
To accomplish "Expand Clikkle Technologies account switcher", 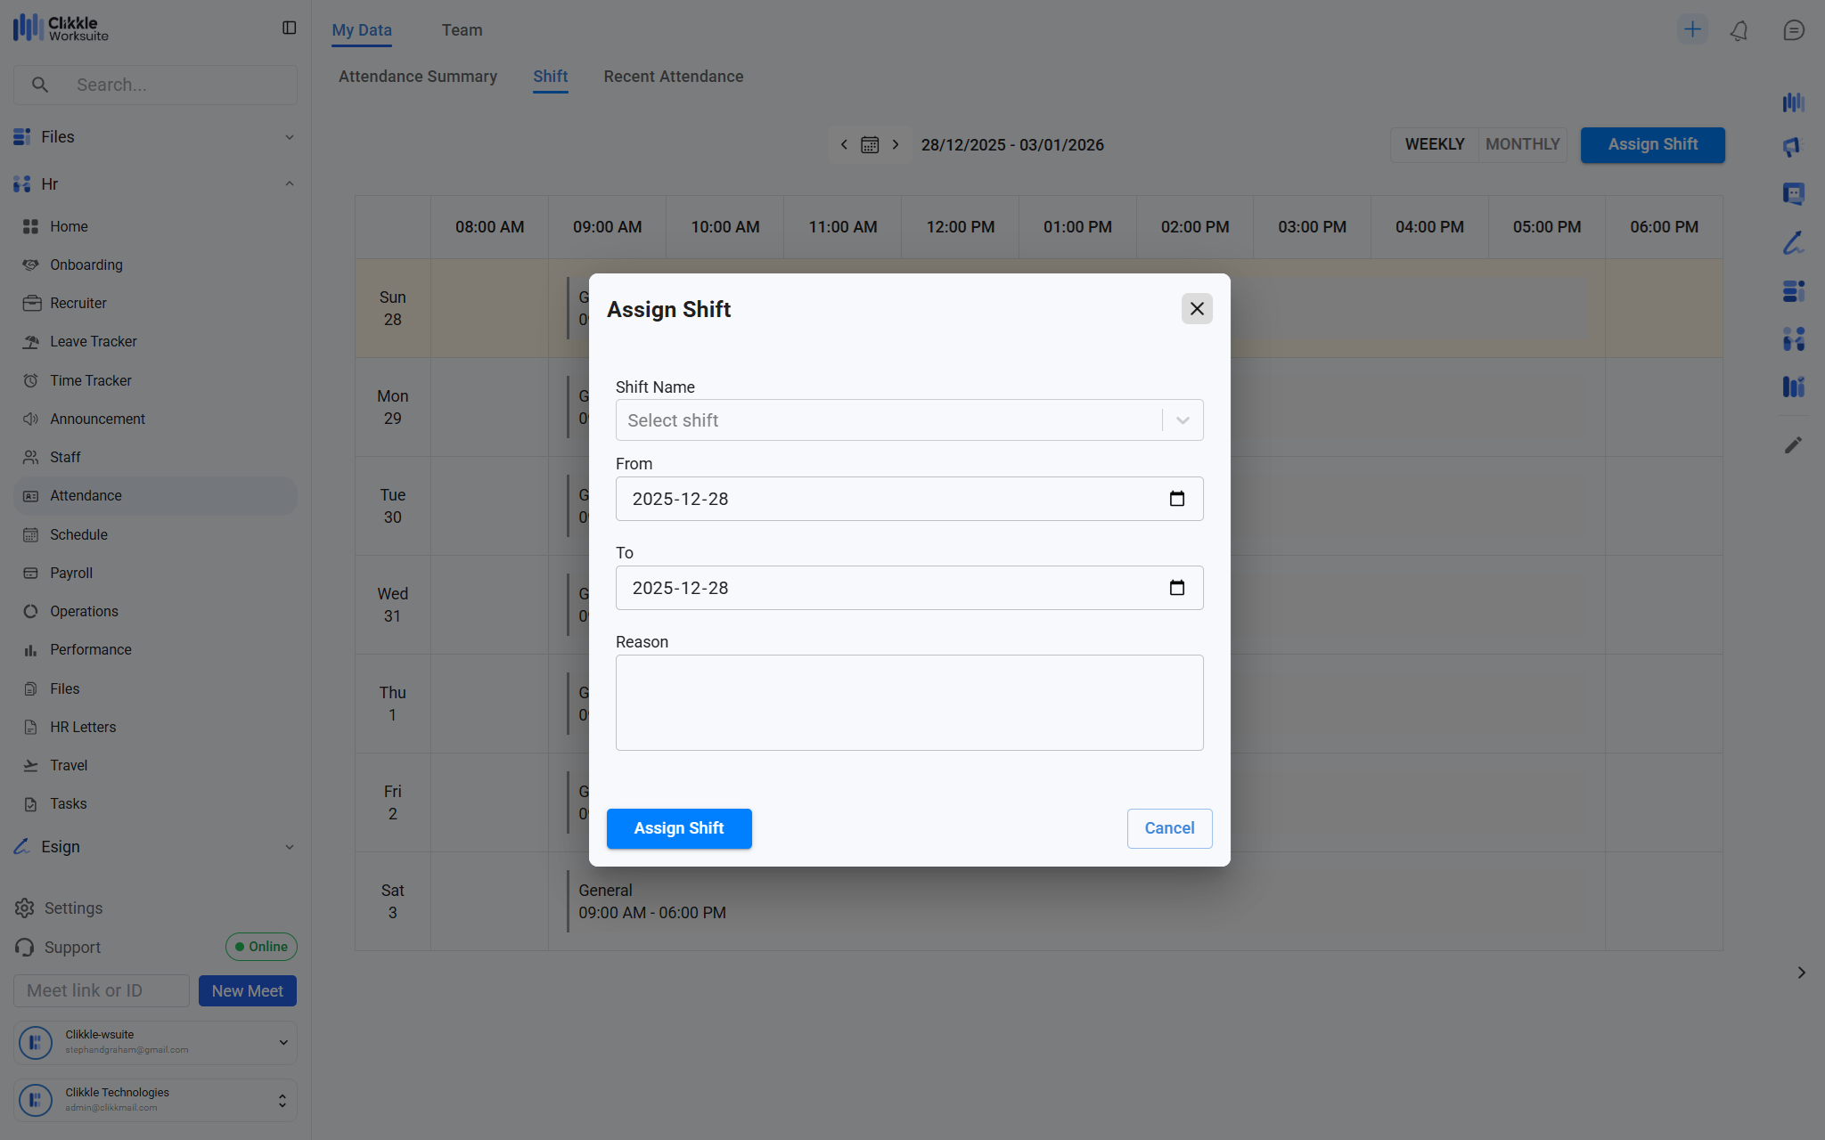I will point(282,1101).
